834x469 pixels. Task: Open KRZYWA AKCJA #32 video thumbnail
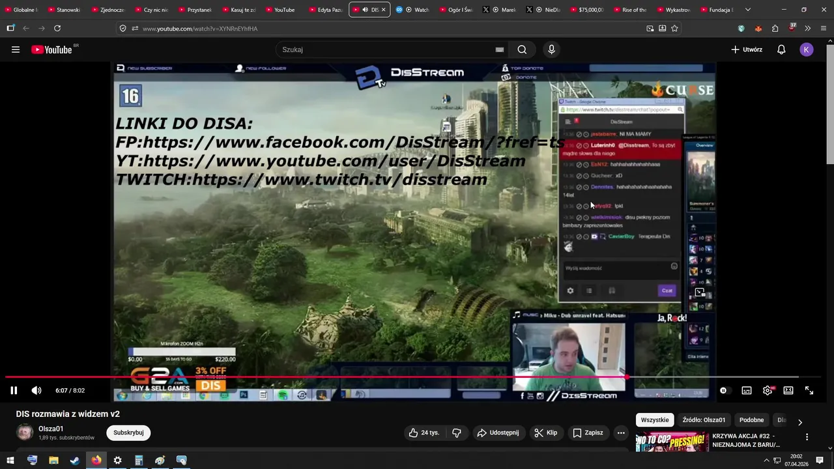(x=672, y=442)
